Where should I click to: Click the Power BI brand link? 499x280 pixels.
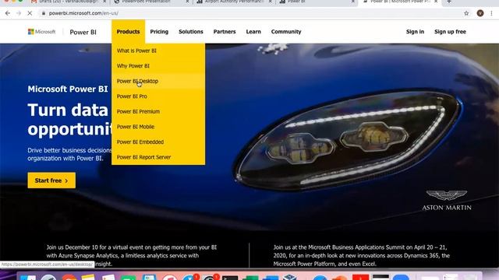pos(83,32)
